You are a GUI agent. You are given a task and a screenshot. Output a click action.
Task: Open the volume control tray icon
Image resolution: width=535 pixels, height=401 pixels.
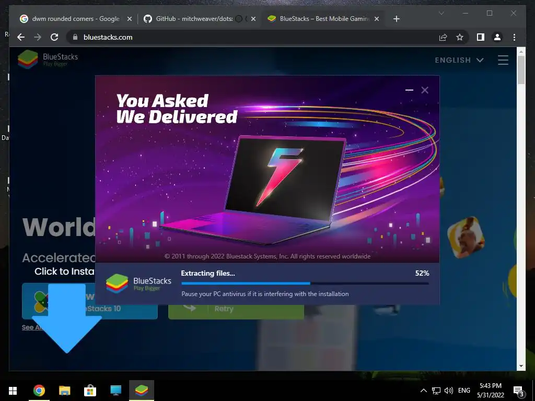(x=449, y=391)
